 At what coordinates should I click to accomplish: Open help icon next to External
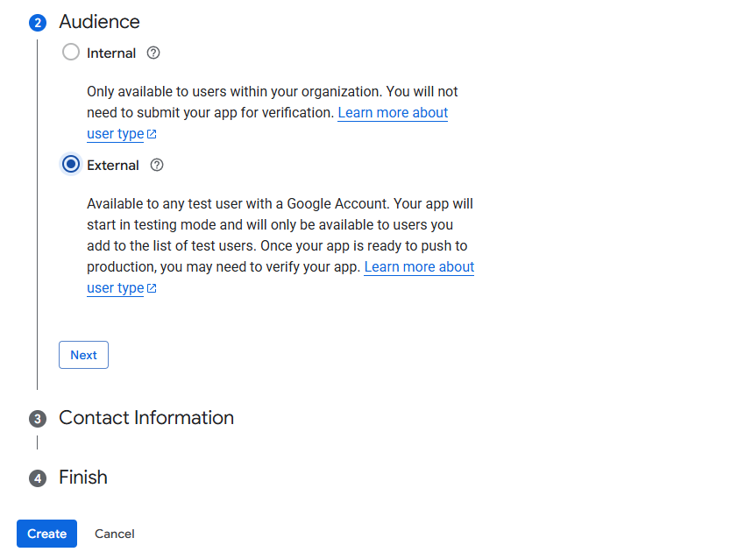(x=157, y=165)
